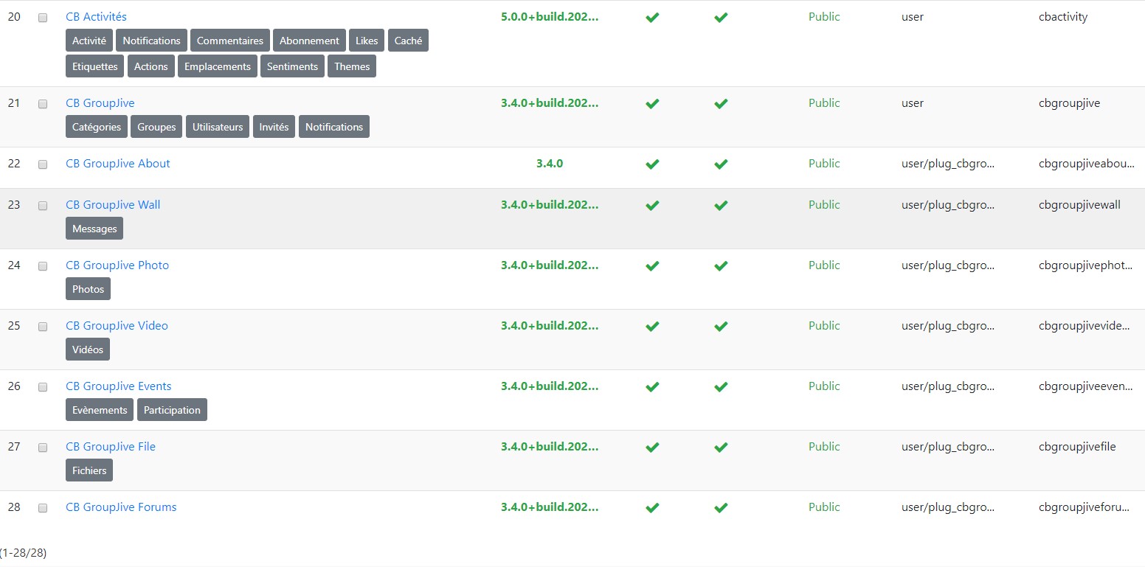This screenshot has width=1145, height=567.
Task: Select checkbox for CB GroupJive Events
Action: click(43, 387)
